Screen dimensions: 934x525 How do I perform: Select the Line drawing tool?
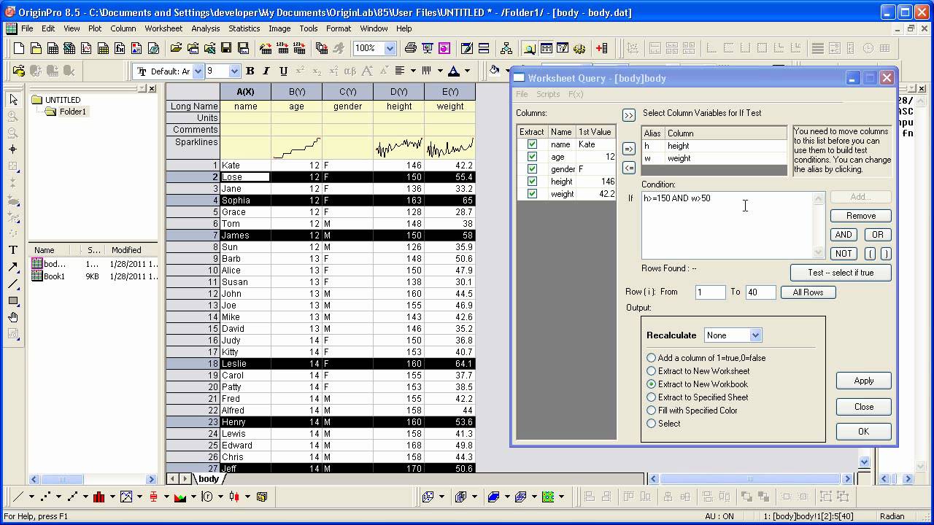13,284
